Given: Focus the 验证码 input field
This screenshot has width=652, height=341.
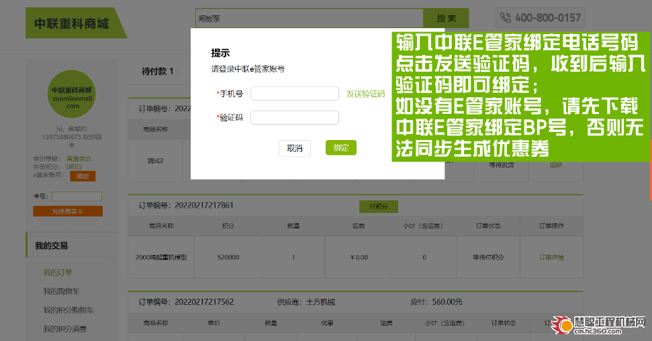Looking at the screenshot, I should [294, 117].
